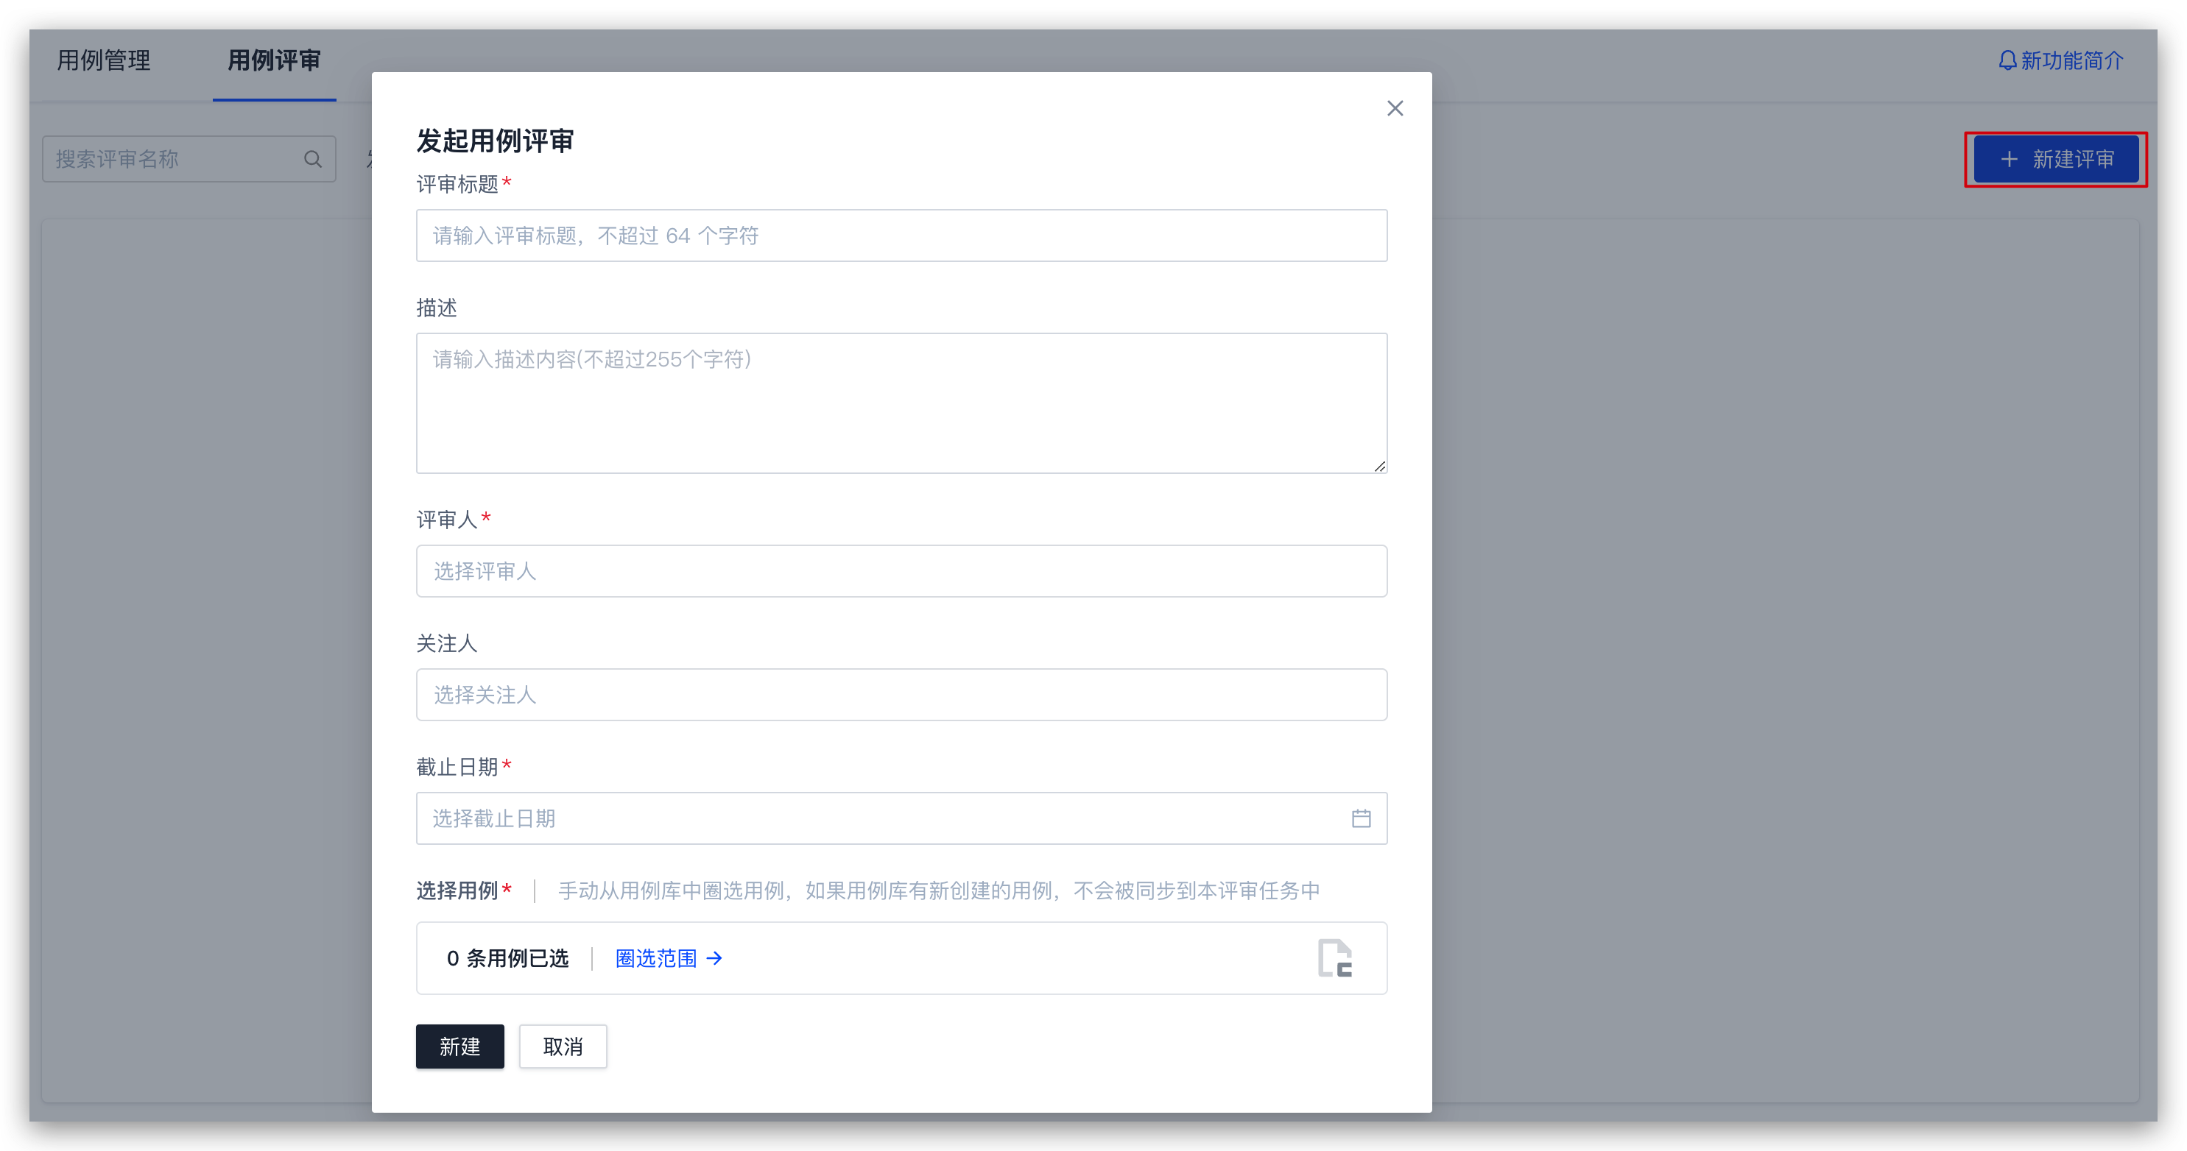Click the 描述 resize handle corner

(1380, 466)
